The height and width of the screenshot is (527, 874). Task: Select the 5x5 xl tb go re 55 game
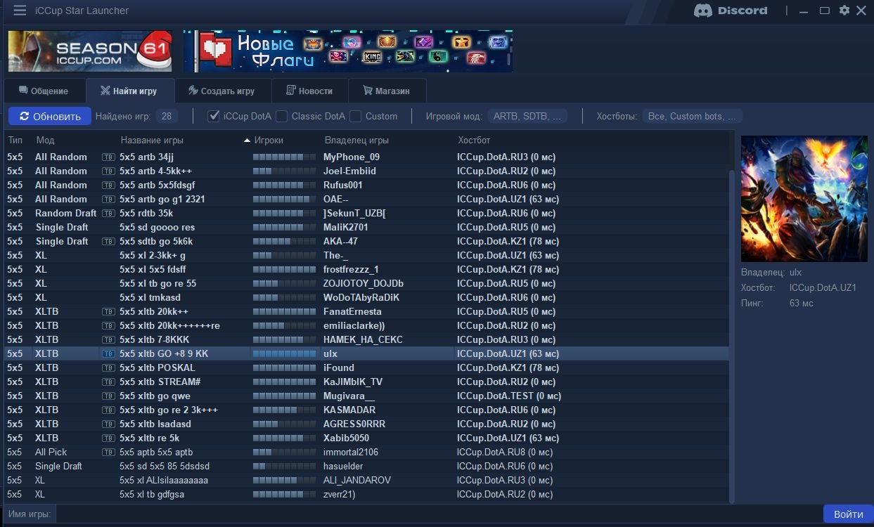(366, 283)
